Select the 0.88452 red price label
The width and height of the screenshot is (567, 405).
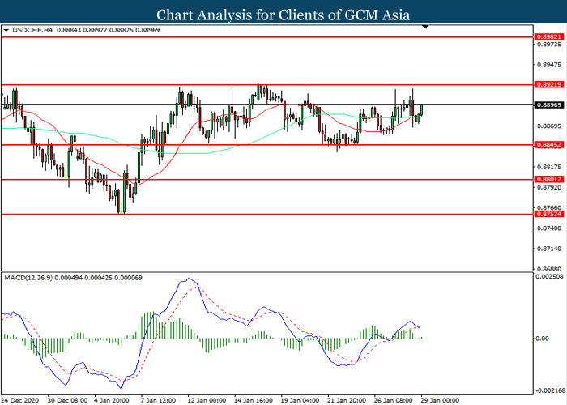point(548,145)
